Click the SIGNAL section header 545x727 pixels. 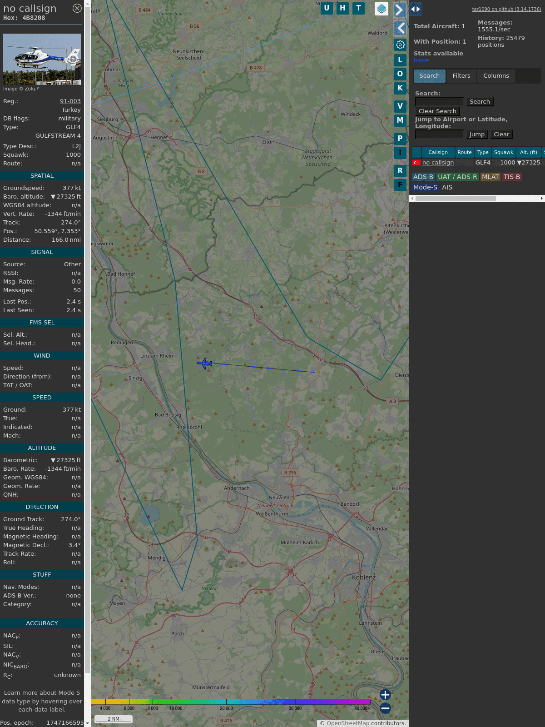click(x=42, y=252)
